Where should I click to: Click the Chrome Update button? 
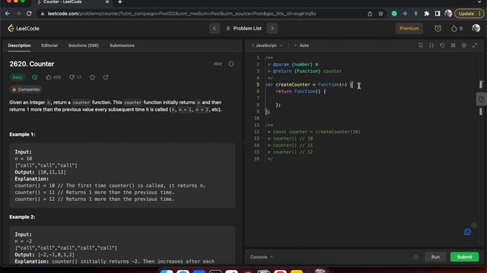coord(469,14)
